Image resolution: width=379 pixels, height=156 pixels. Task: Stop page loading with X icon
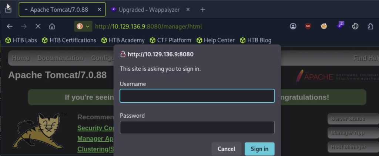point(38,26)
